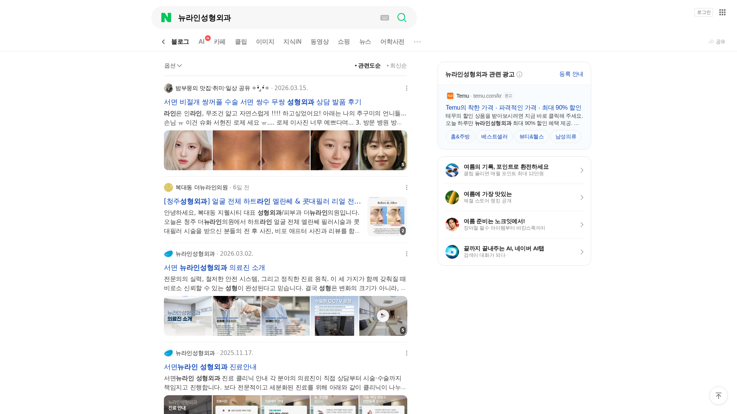Click the Temu logo icon in the ad
Image resolution: width=737 pixels, height=414 pixels.
pos(450,96)
